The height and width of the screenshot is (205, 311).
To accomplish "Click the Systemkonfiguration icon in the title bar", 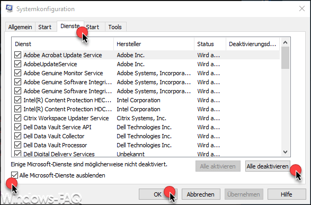I will (10, 8).
